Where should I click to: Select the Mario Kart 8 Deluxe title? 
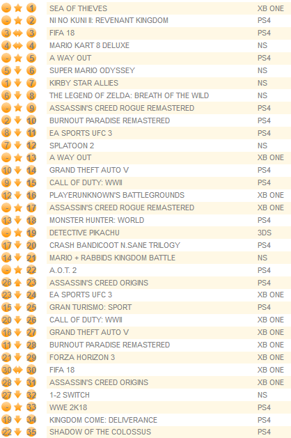coord(89,45)
